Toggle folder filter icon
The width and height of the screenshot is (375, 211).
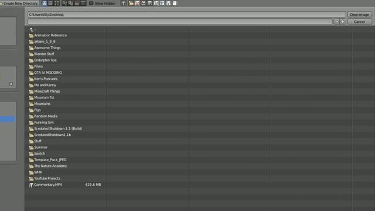131,3
